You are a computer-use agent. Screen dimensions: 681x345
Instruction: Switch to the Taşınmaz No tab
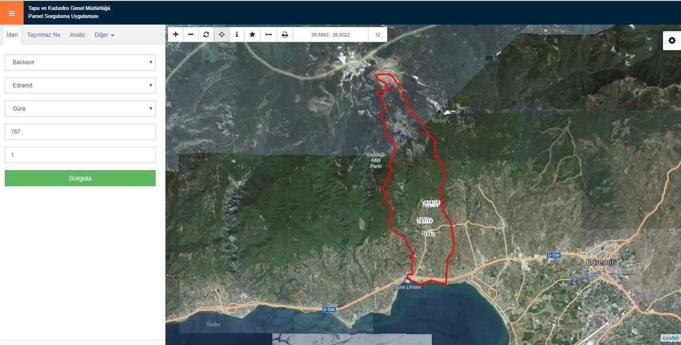tap(44, 35)
